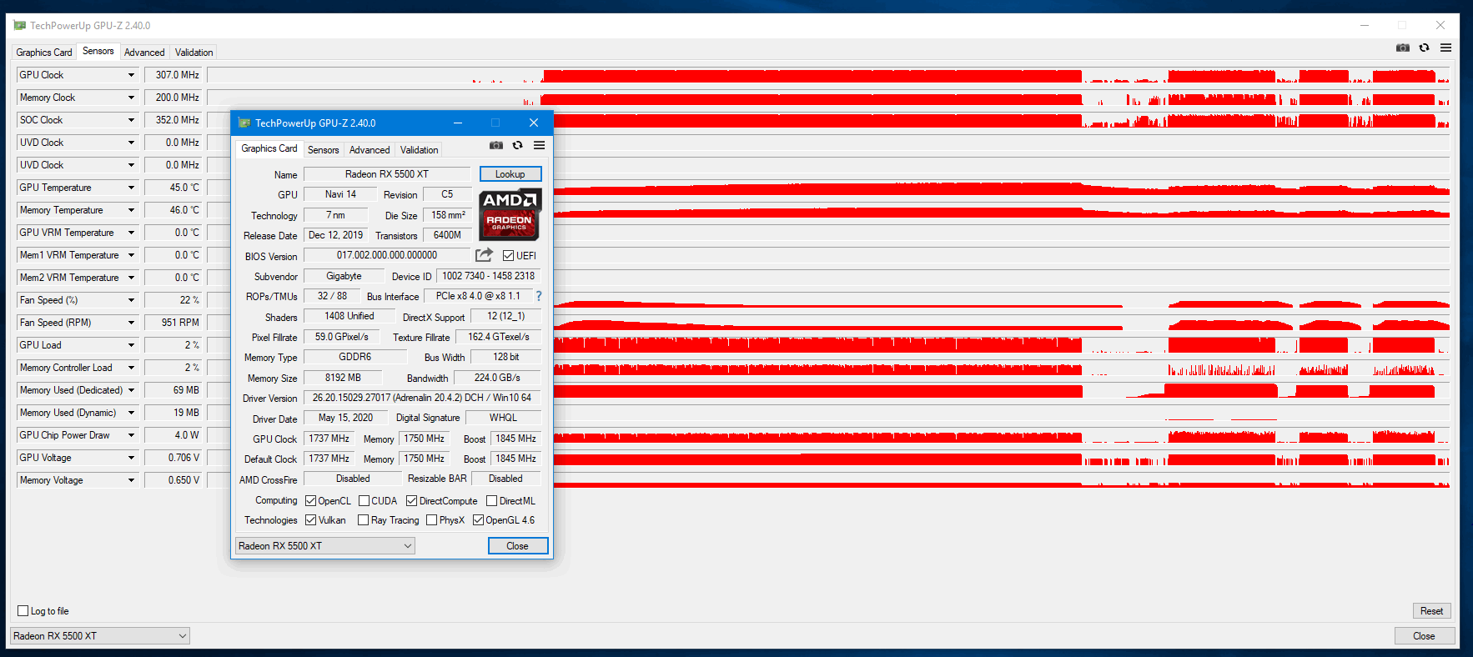Click Close button in Sensors window
Viewport: 1473px width, 657px height.
pyautogui.click(x=1425, y=636)
